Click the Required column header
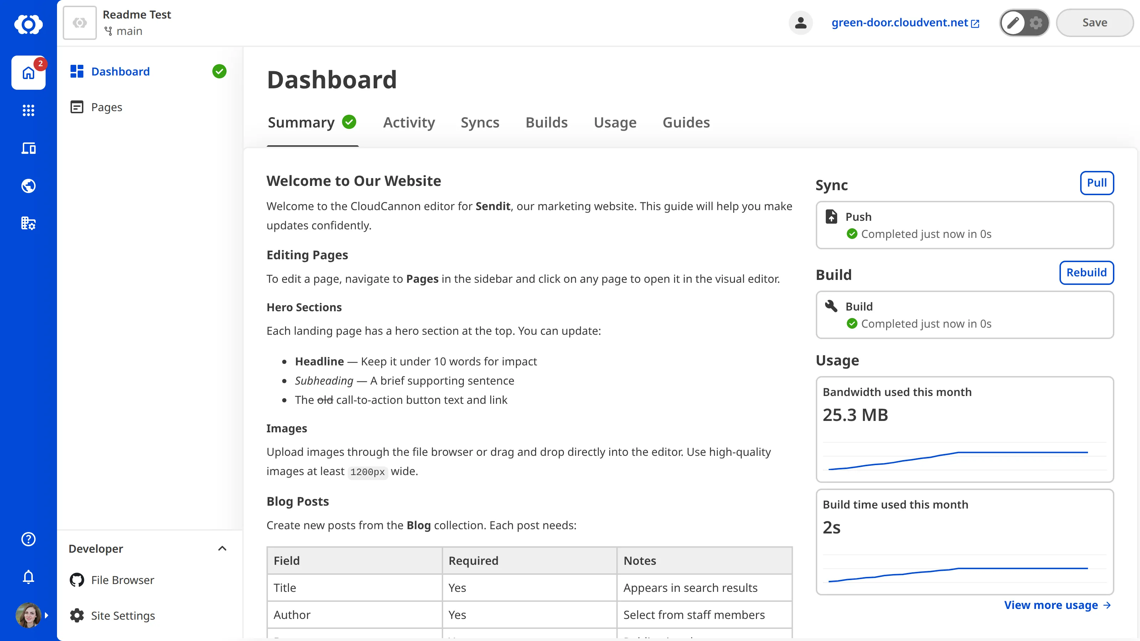1140x641 pixels. tap(529, 561)
